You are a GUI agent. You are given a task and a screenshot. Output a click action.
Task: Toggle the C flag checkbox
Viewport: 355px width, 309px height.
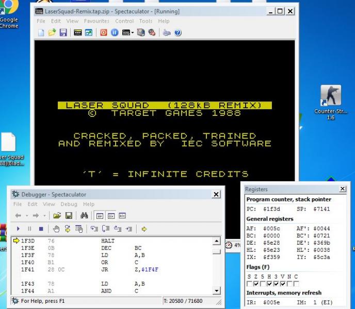click(296, 284)
